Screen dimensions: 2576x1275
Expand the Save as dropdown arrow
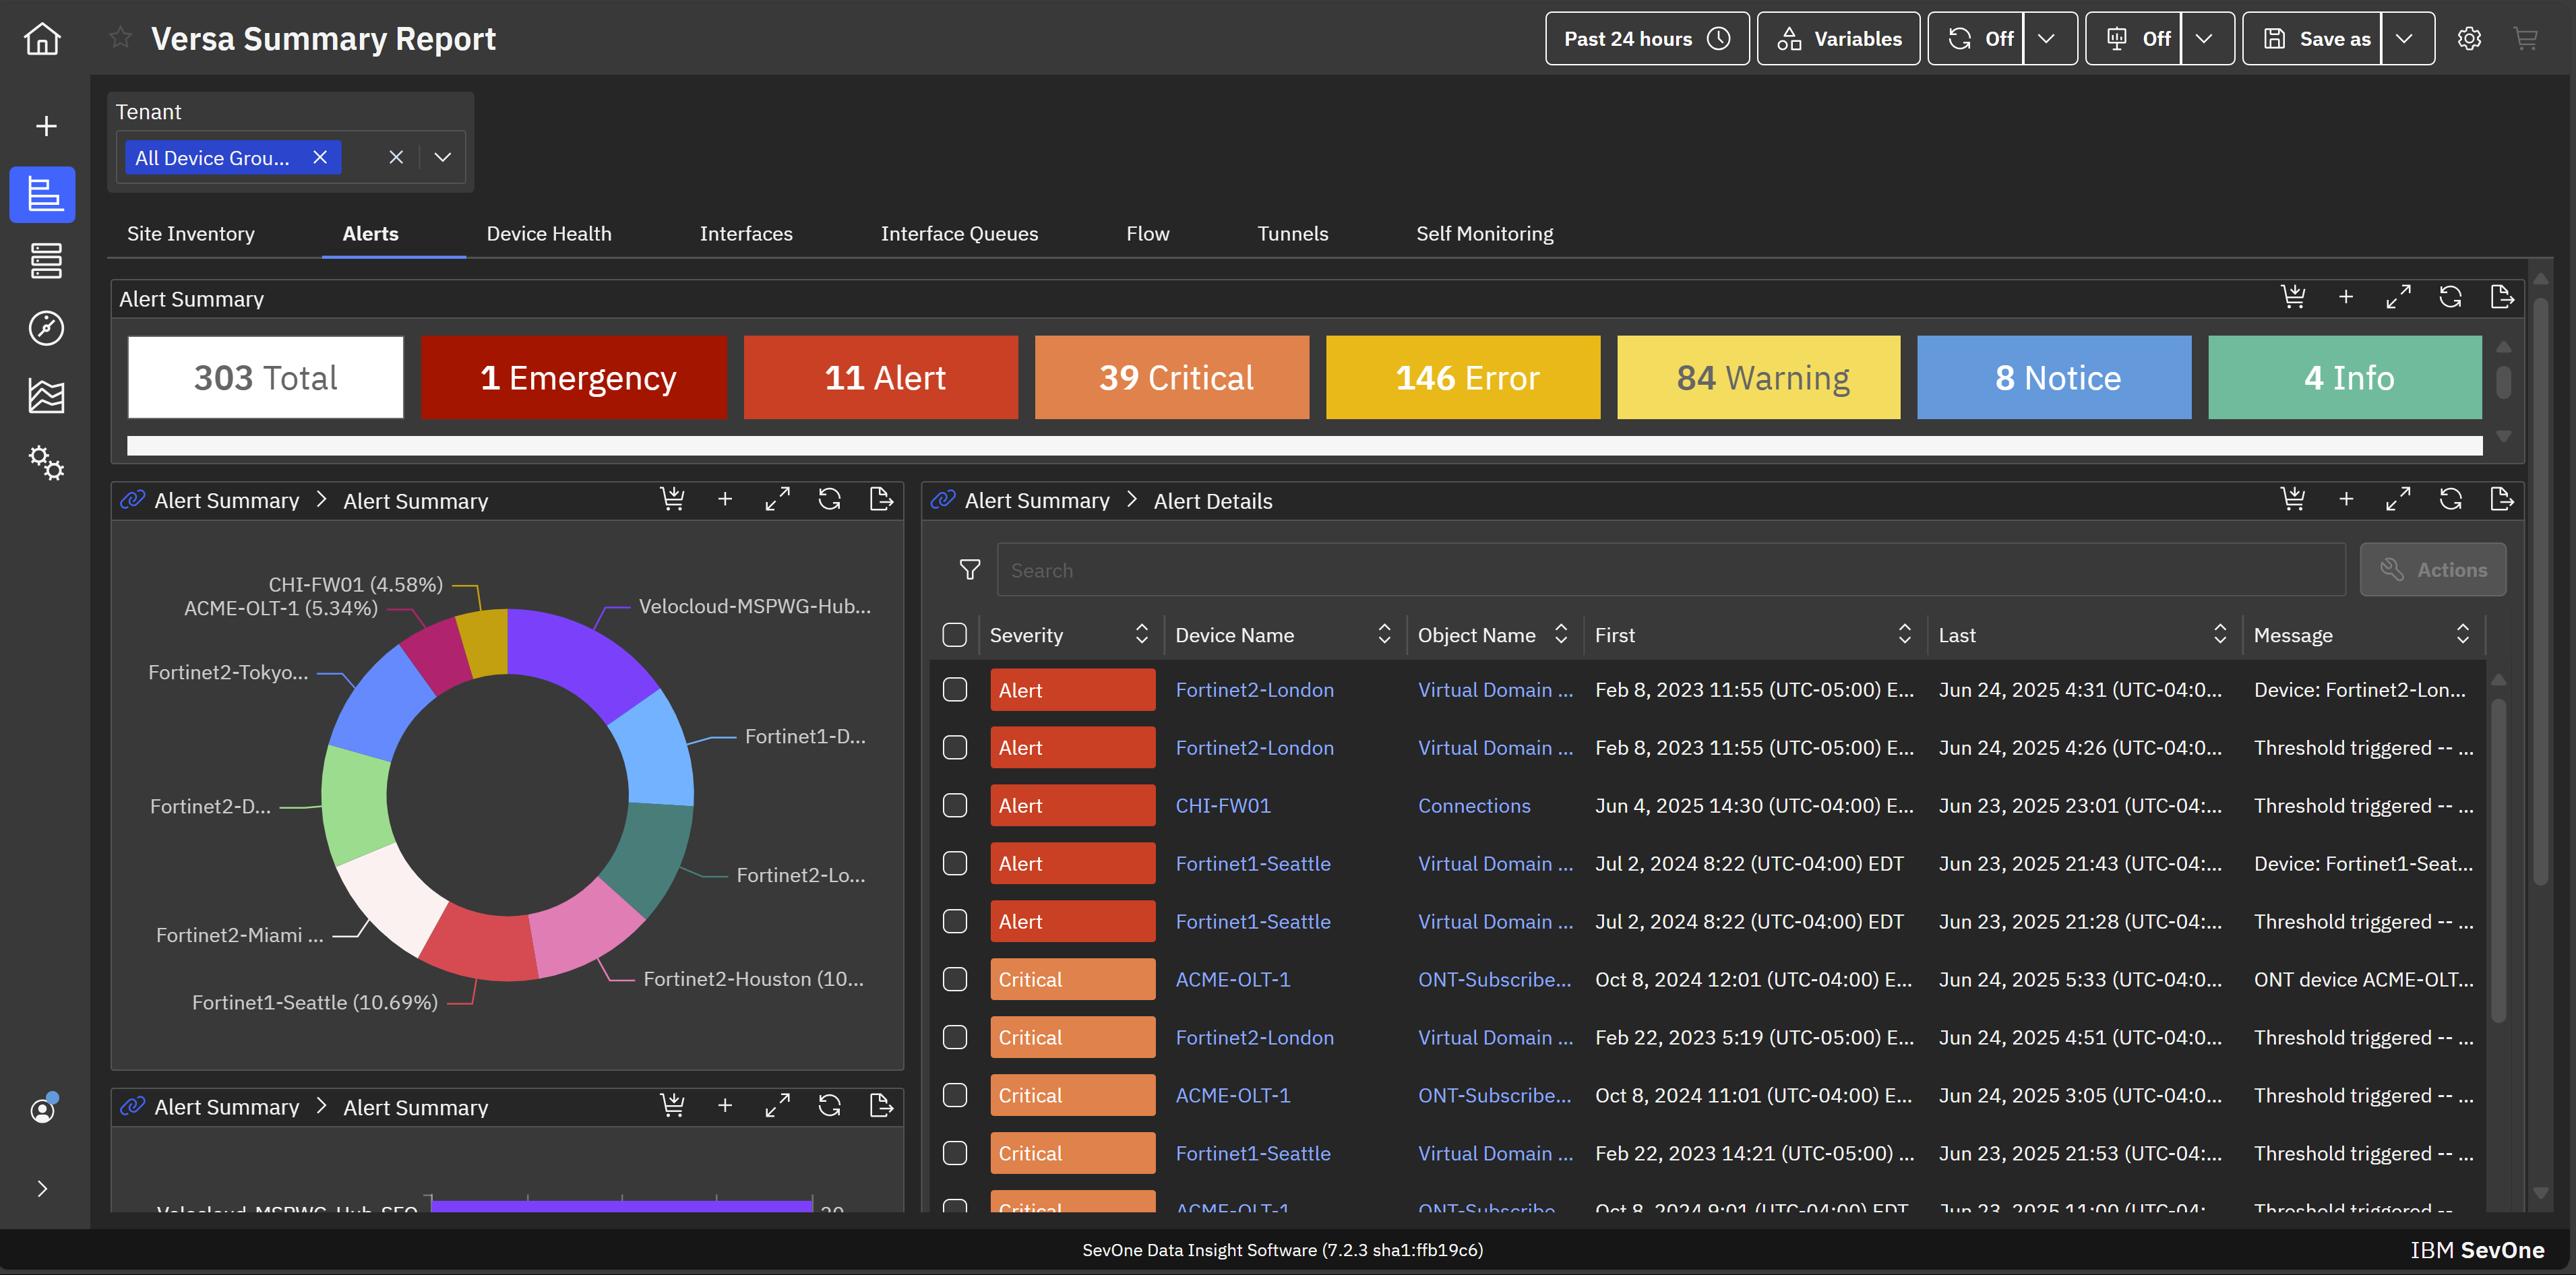point(2405,39)
